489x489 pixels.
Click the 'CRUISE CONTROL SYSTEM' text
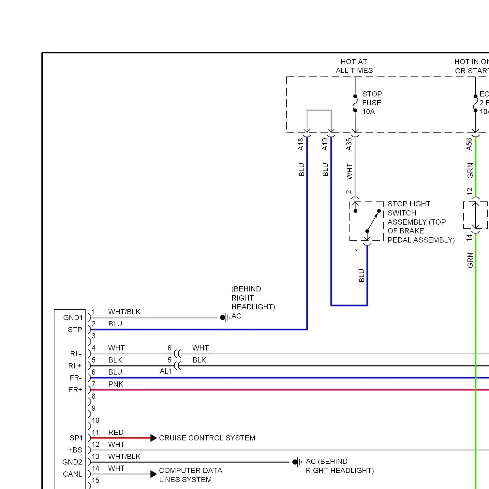207,438
